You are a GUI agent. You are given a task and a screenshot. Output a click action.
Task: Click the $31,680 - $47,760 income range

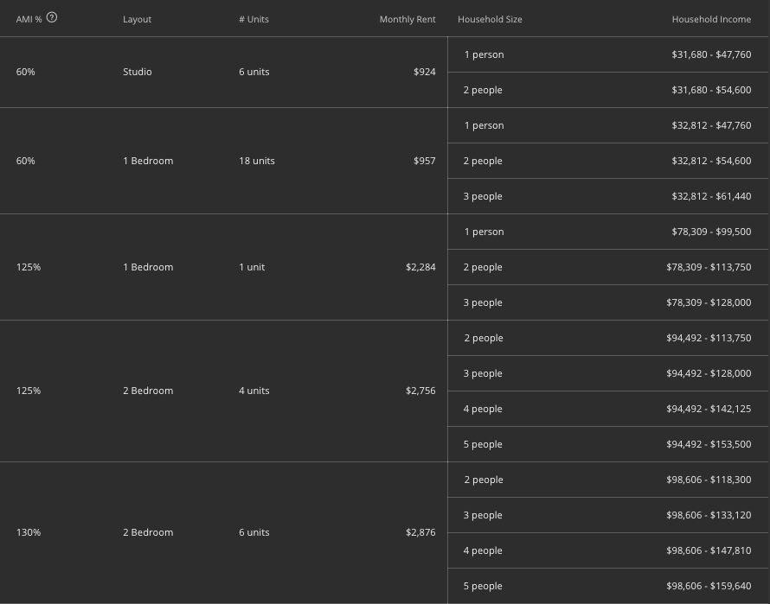click(x=711, y=54)
